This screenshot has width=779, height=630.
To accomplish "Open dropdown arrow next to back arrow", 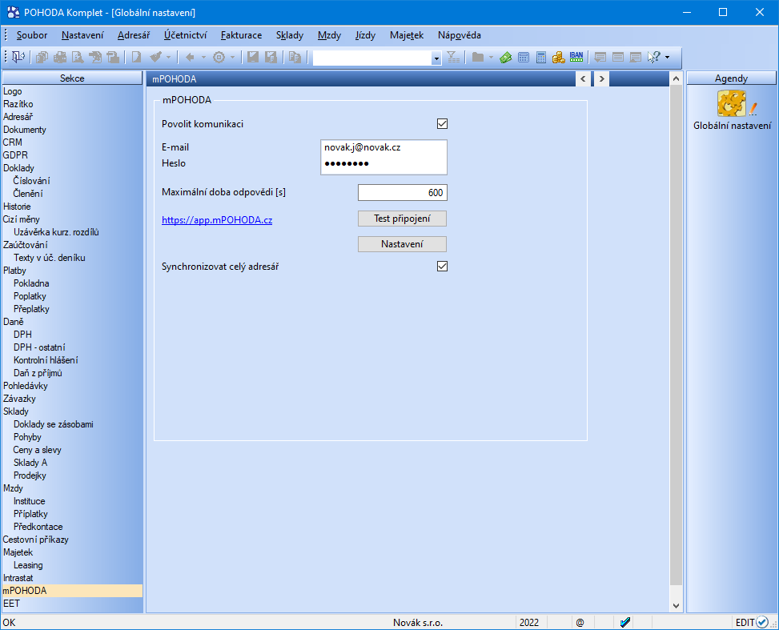I will tap(203, 58).
